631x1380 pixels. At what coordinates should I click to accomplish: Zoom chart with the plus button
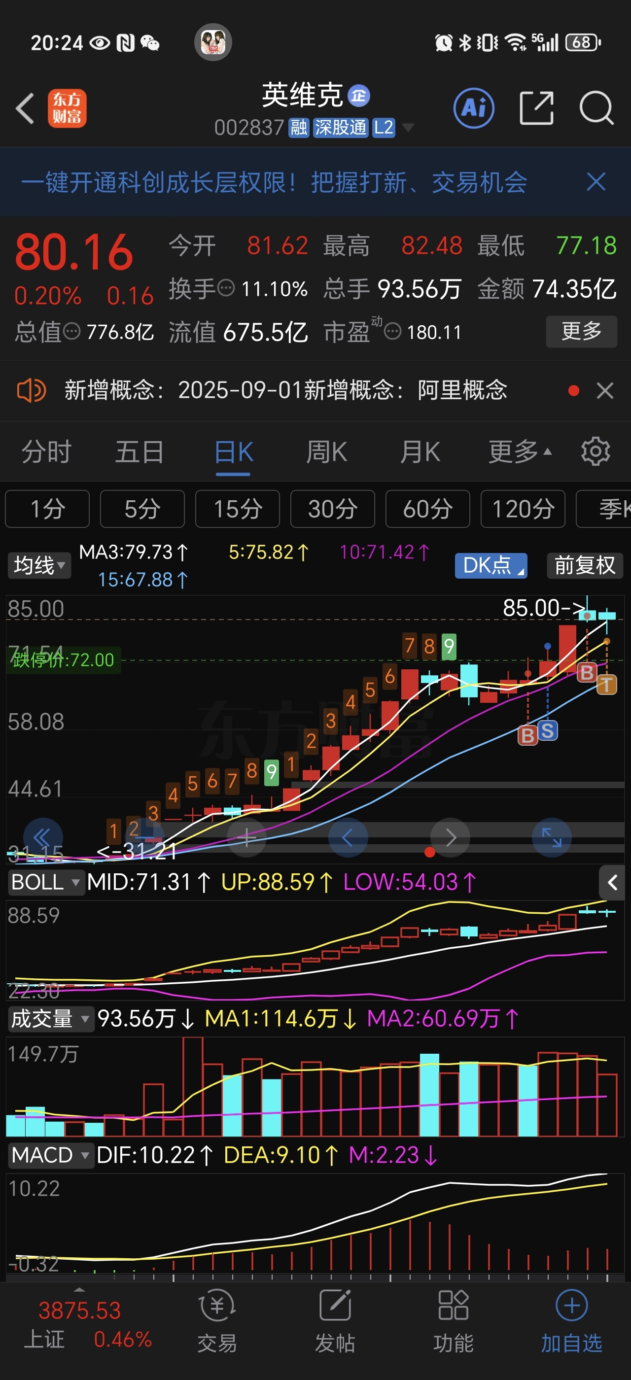coord(246,837)
